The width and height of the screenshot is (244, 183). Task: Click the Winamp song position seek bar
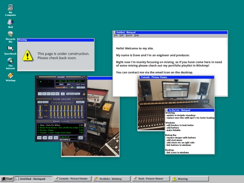tap(62, 90)
